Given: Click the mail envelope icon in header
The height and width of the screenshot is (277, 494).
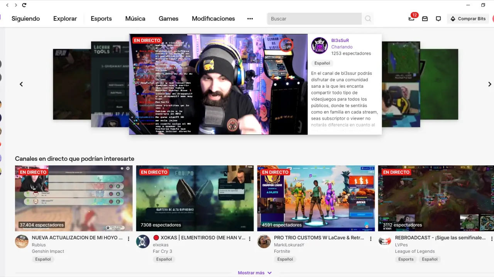Looking at the screenshot, I should [425, 18].
